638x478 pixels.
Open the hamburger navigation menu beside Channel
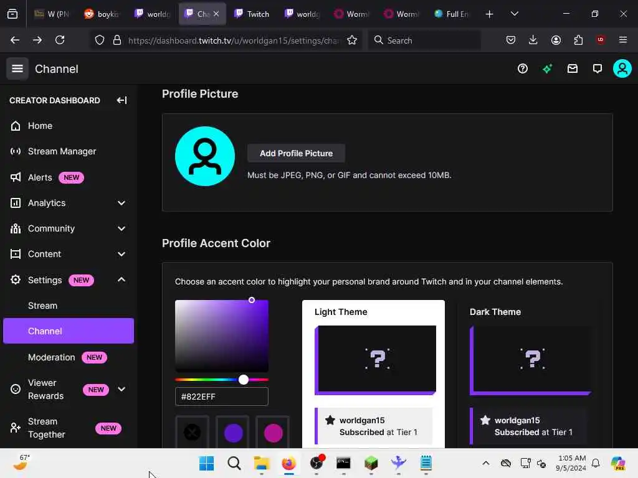17,68
